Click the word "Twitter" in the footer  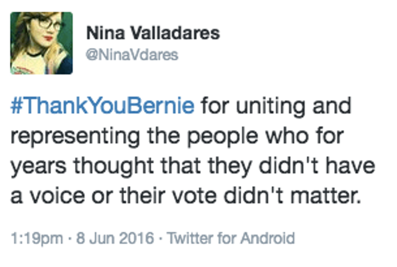click(x=190, y=238)
